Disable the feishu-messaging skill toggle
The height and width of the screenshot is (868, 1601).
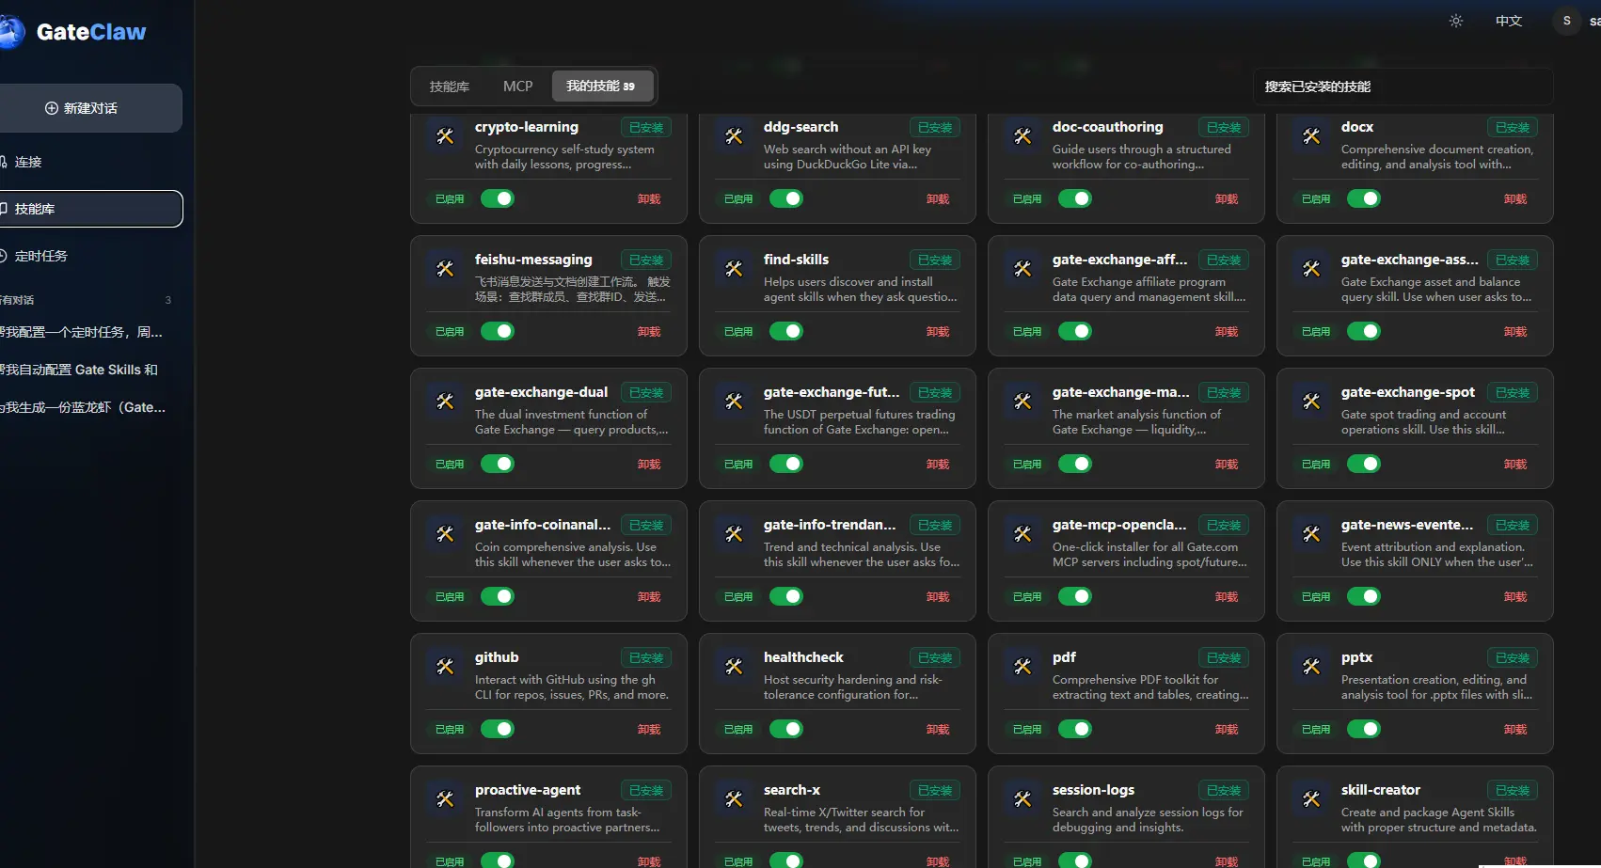click(x=498, y=331)
